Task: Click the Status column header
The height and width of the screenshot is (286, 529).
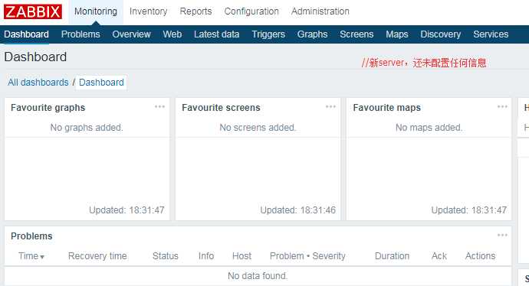Action: click(x=166, y=256)
